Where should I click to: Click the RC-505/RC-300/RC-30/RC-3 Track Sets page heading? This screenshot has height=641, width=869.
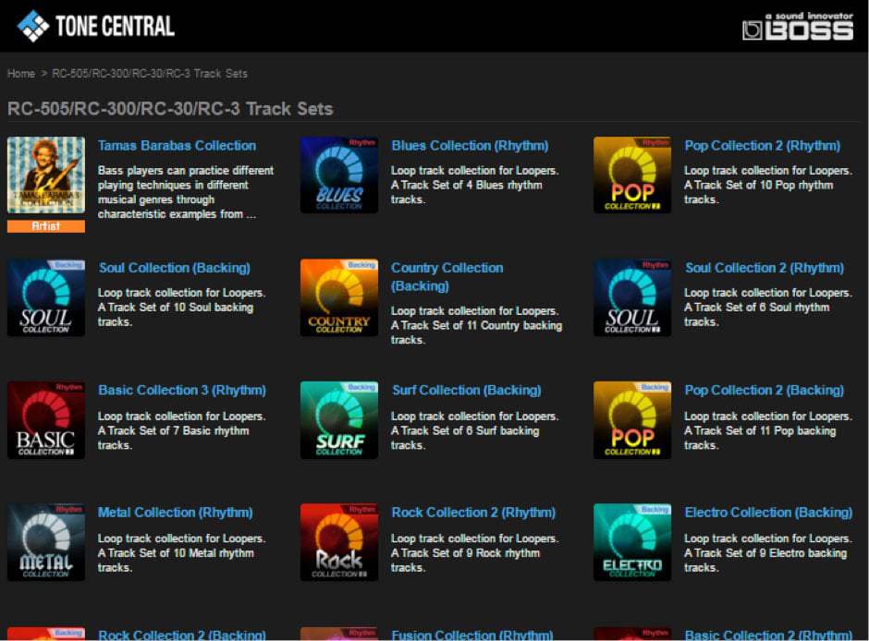coord(170,109)
